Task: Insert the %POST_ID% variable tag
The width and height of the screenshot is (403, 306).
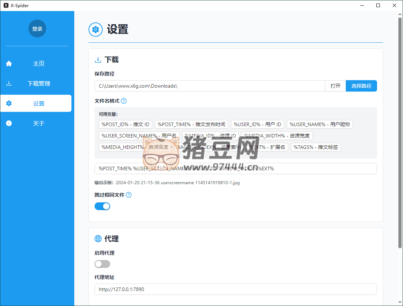Action: click(125, 124)
